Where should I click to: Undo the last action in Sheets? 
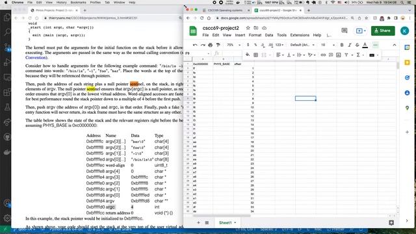(195, 45)
